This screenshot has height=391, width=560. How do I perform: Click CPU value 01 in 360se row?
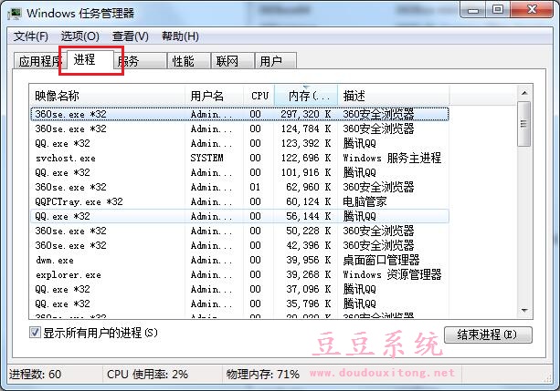[x=255, y=187]
